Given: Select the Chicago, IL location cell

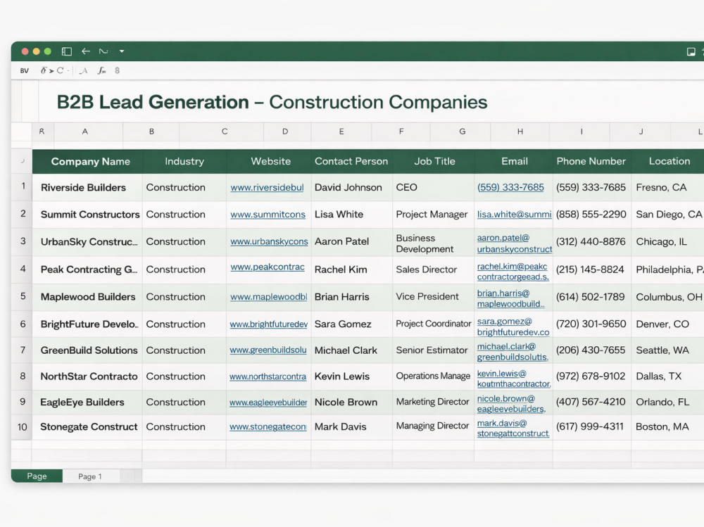Looking at the screenshot, I should tap(667, 241).
